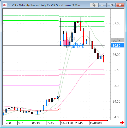Viewport: 127px width, 128px height.
Task: Click the green session bar above time axis
Action: click(x=33, y=120)
